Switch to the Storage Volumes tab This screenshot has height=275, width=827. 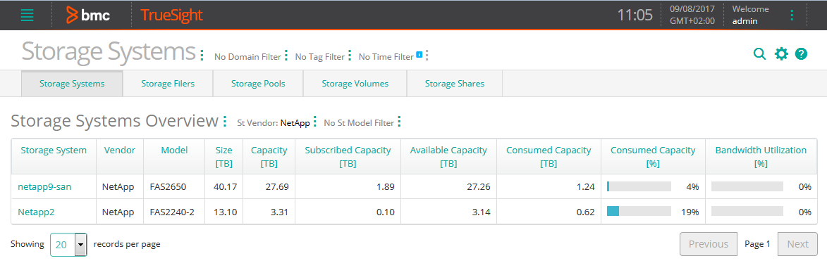(355, 84)
